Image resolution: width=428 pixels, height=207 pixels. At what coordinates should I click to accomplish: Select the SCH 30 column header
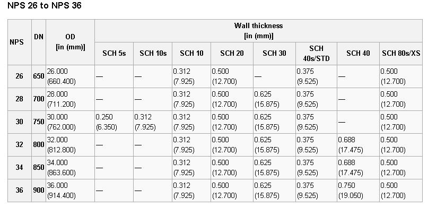(274, 54)
